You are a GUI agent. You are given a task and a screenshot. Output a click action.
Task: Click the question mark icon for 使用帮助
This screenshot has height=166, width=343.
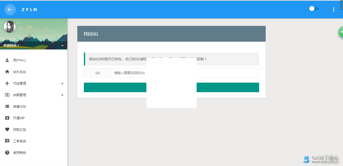click(7, 153)
